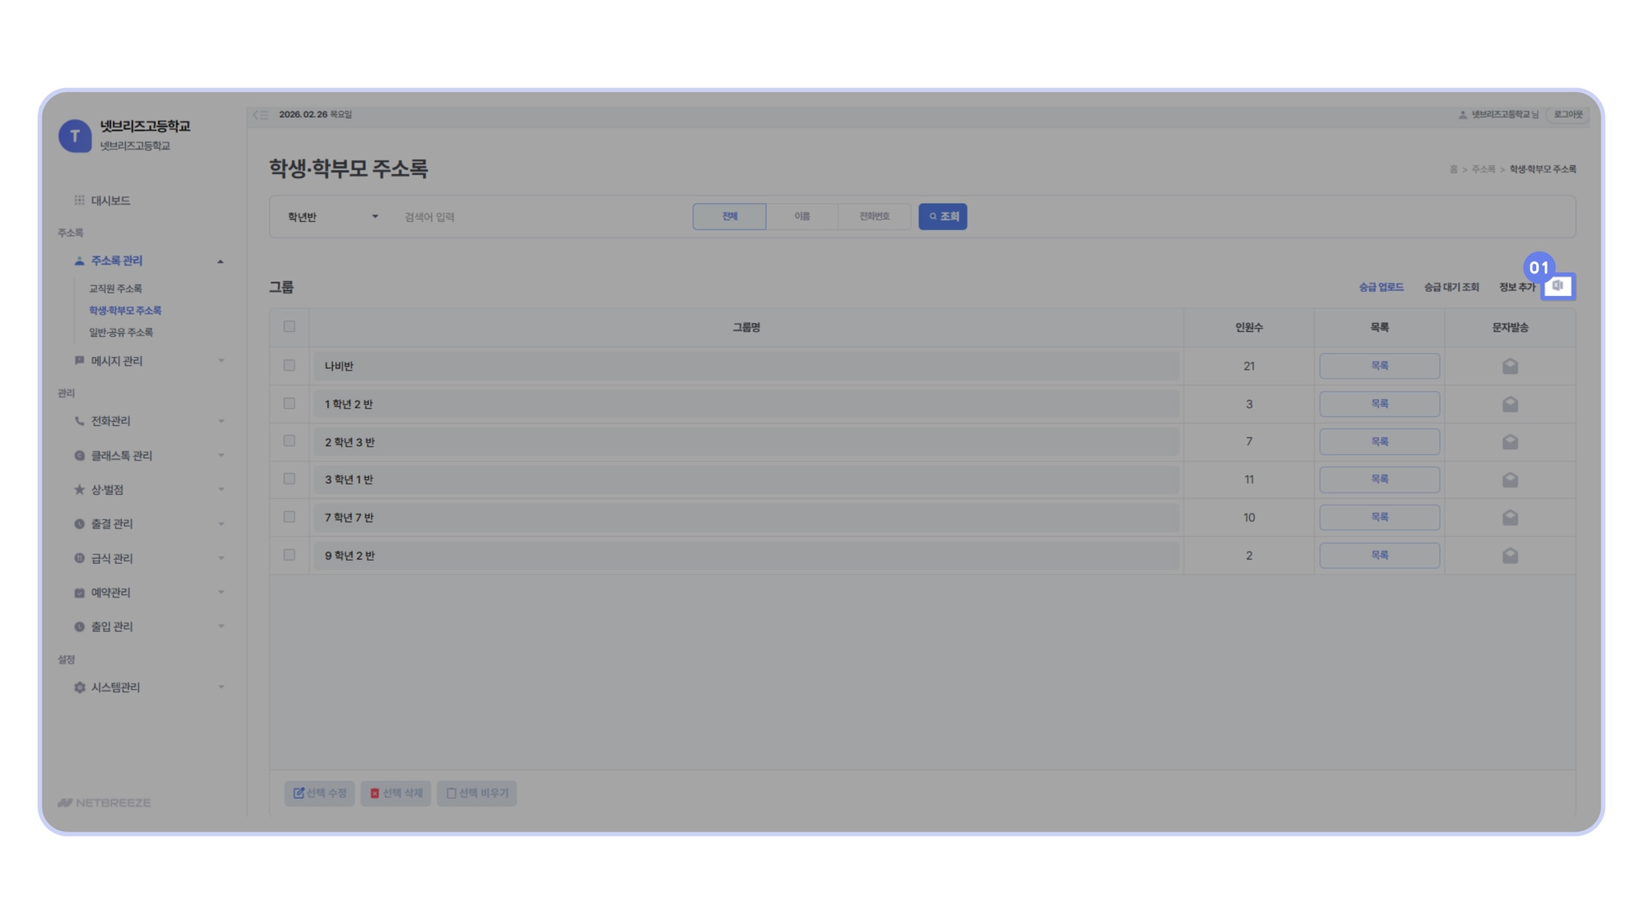Switch the filter to the 이름 tab
The height and width of the screenshot is (924, 1643).
click(x=801, y=217)
